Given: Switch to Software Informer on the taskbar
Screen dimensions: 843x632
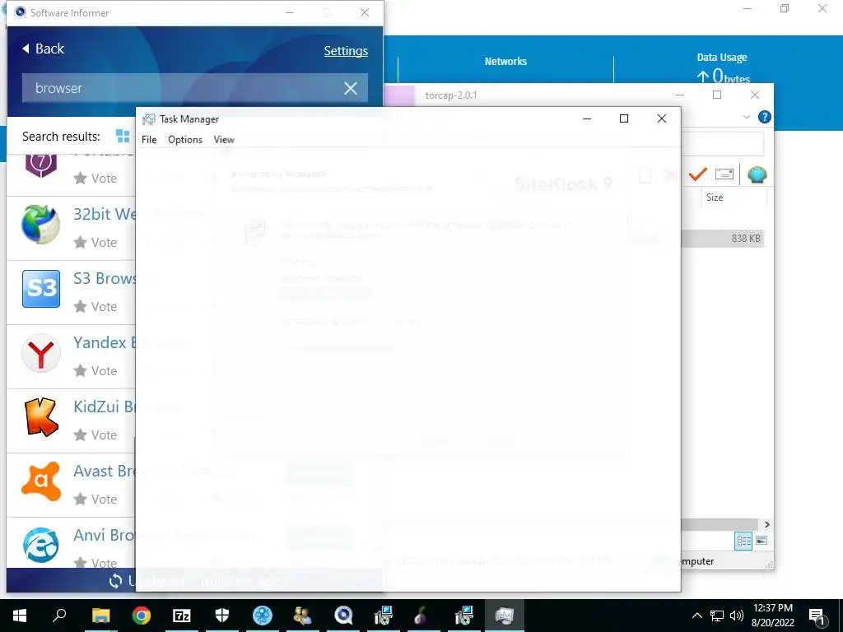Looking at the screenshot, I should [343, 616].
